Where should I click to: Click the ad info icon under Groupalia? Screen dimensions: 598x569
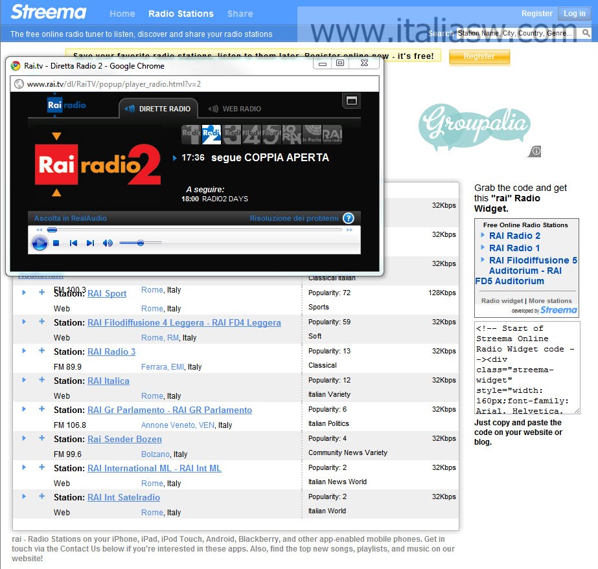click(x=535, y=151)
